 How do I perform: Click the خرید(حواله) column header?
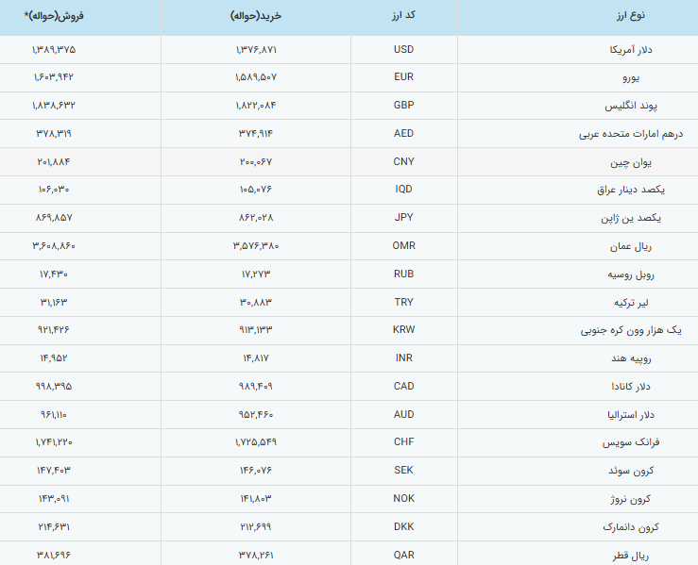[256, 15]
